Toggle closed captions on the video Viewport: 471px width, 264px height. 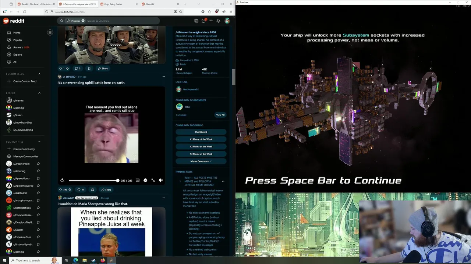point(138,180)
